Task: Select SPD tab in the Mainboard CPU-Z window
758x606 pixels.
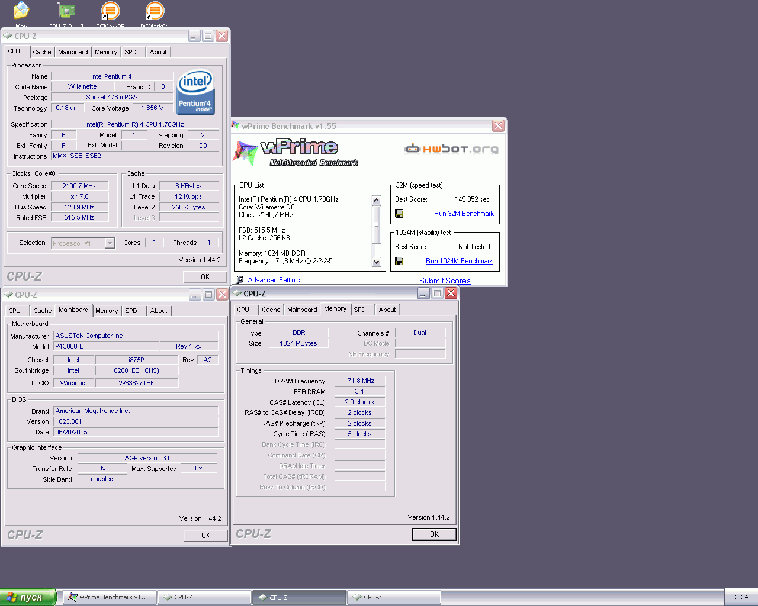Action: [131, 311]
